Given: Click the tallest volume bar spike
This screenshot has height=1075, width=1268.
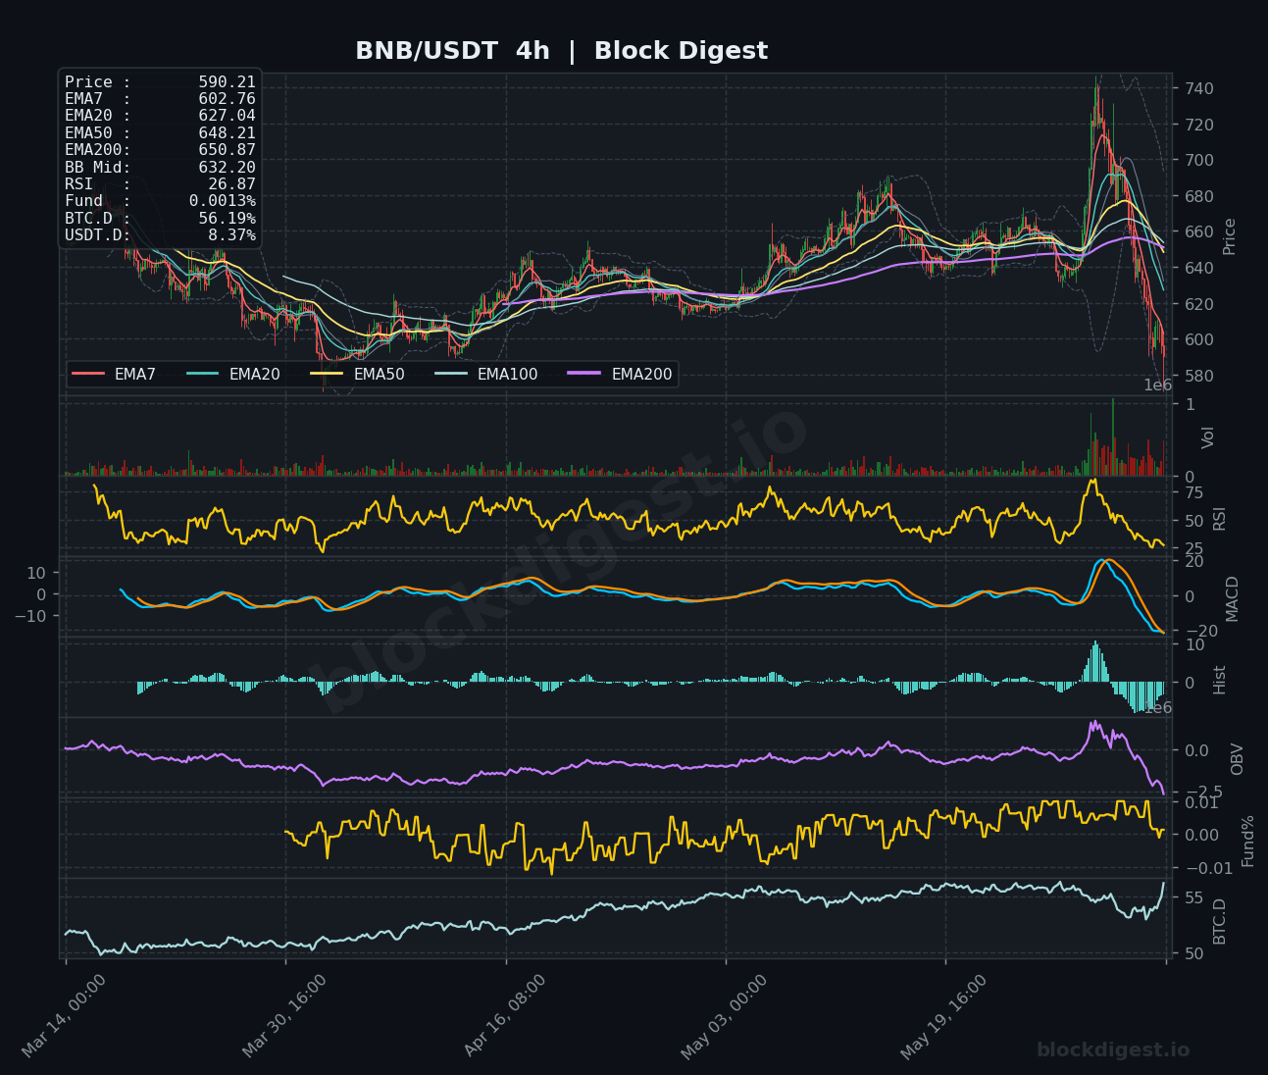Looking at the screenshot, I should 1112,437.
